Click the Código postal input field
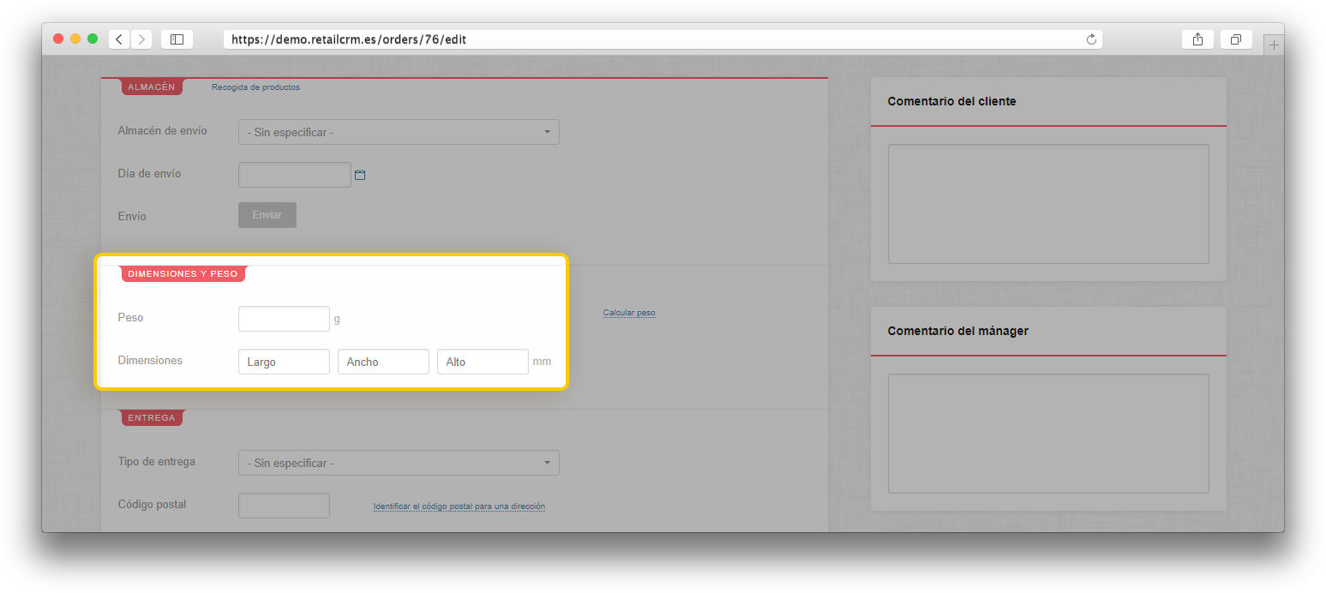Screen dimensions: 1326x593 [284, 506]
